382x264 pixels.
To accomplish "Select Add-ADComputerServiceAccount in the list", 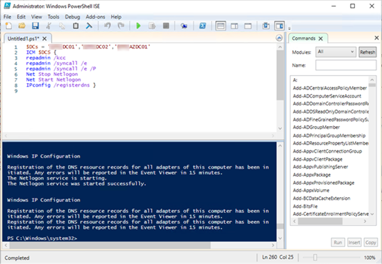I will pyautogui.click(x=327, y=96).
